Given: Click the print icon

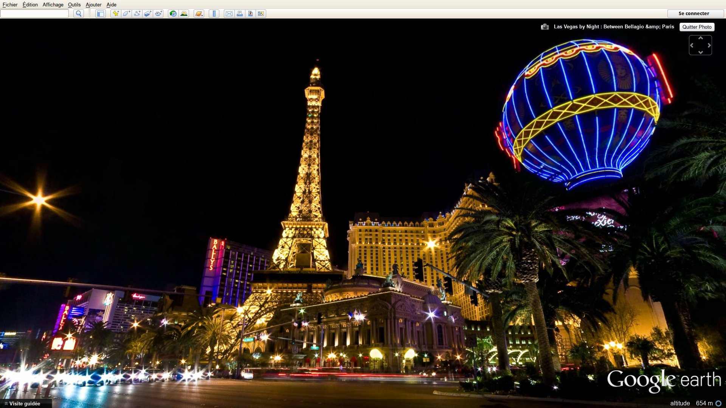Looking at the screenshot, I should pos(239,14).
